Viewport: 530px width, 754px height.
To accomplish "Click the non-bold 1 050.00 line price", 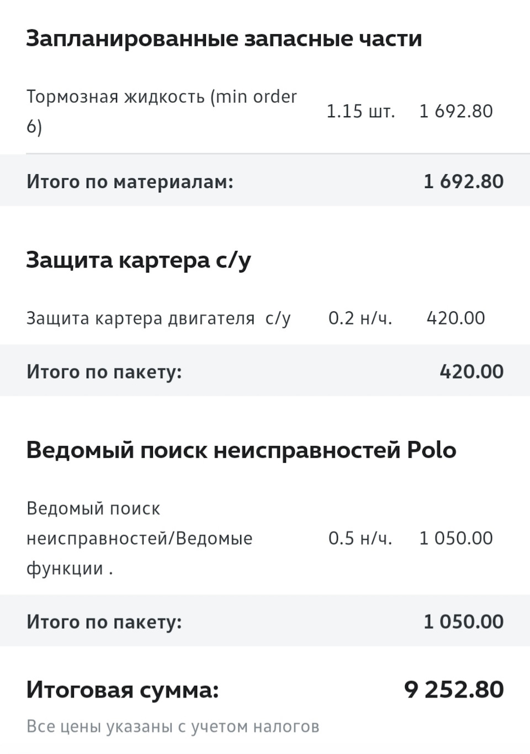I will tap(455, 538).
